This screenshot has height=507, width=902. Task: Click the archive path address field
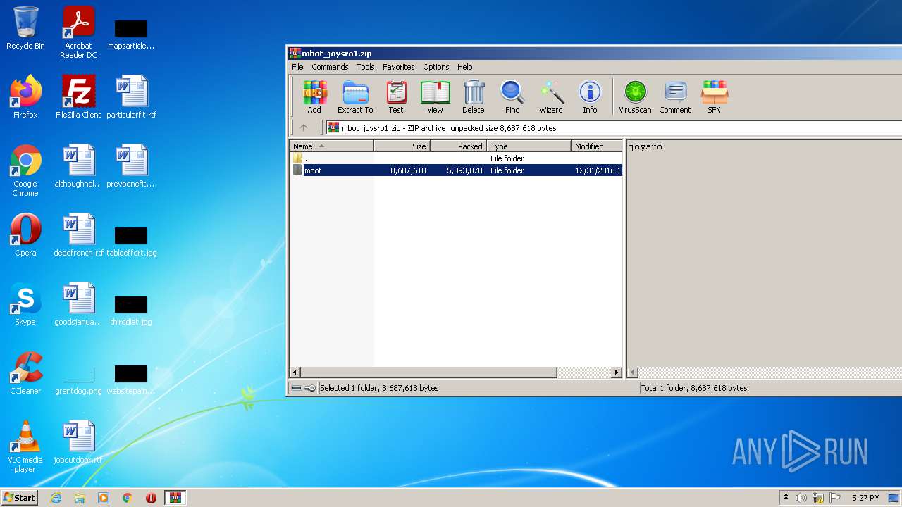pyautogui.click(x=613, y=128)
